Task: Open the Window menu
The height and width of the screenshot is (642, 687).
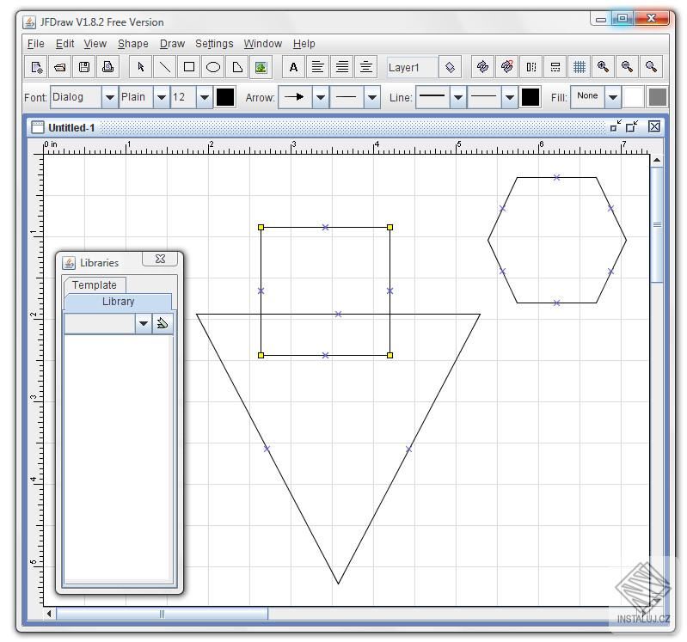Action: tap(263, 44)
